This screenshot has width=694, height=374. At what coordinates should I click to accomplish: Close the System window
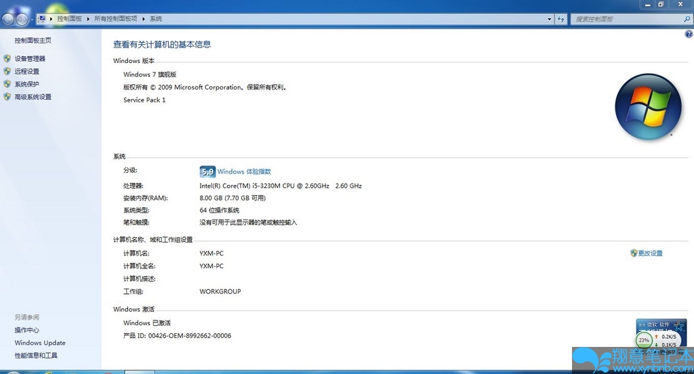[680, 5]
